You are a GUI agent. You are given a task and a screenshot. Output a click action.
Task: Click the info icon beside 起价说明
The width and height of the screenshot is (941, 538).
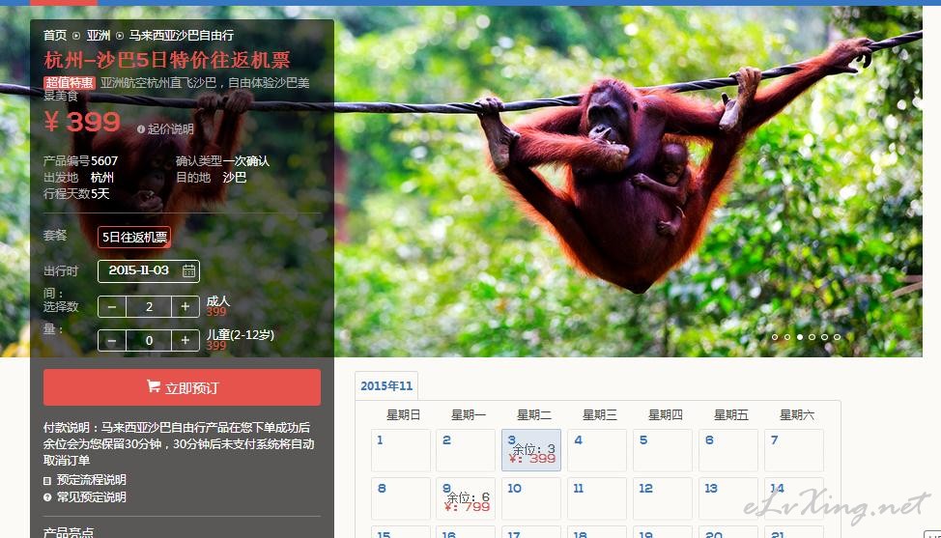(141, 129)
